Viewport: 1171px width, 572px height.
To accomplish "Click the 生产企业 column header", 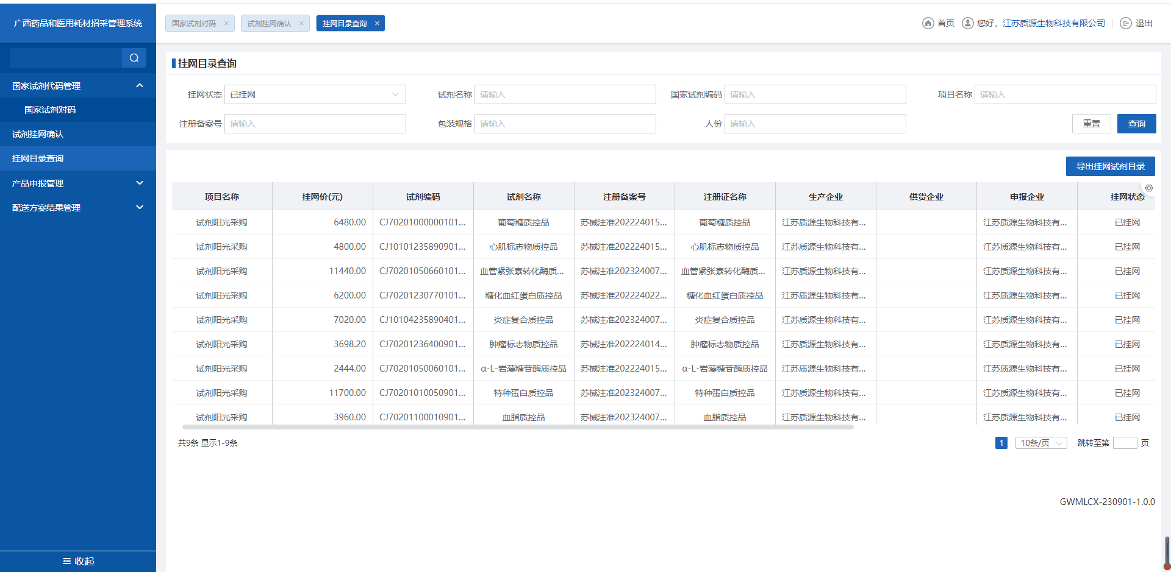I will point(826,197).
